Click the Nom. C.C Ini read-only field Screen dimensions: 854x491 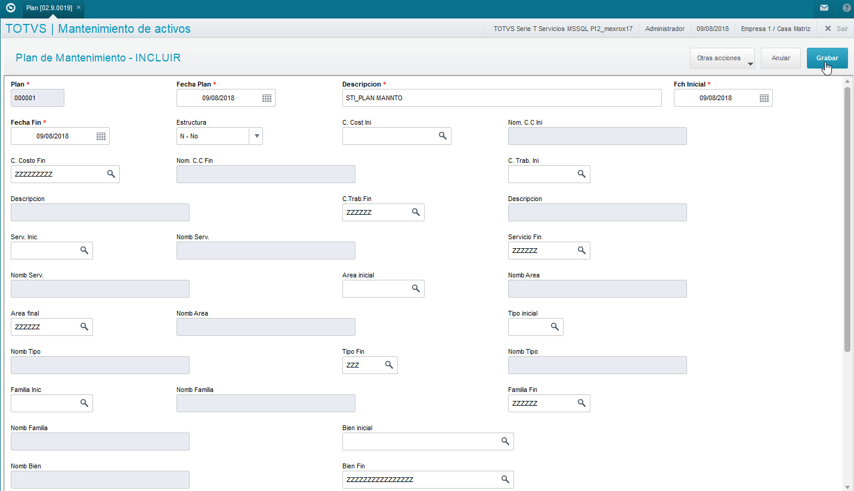(598, 136)
